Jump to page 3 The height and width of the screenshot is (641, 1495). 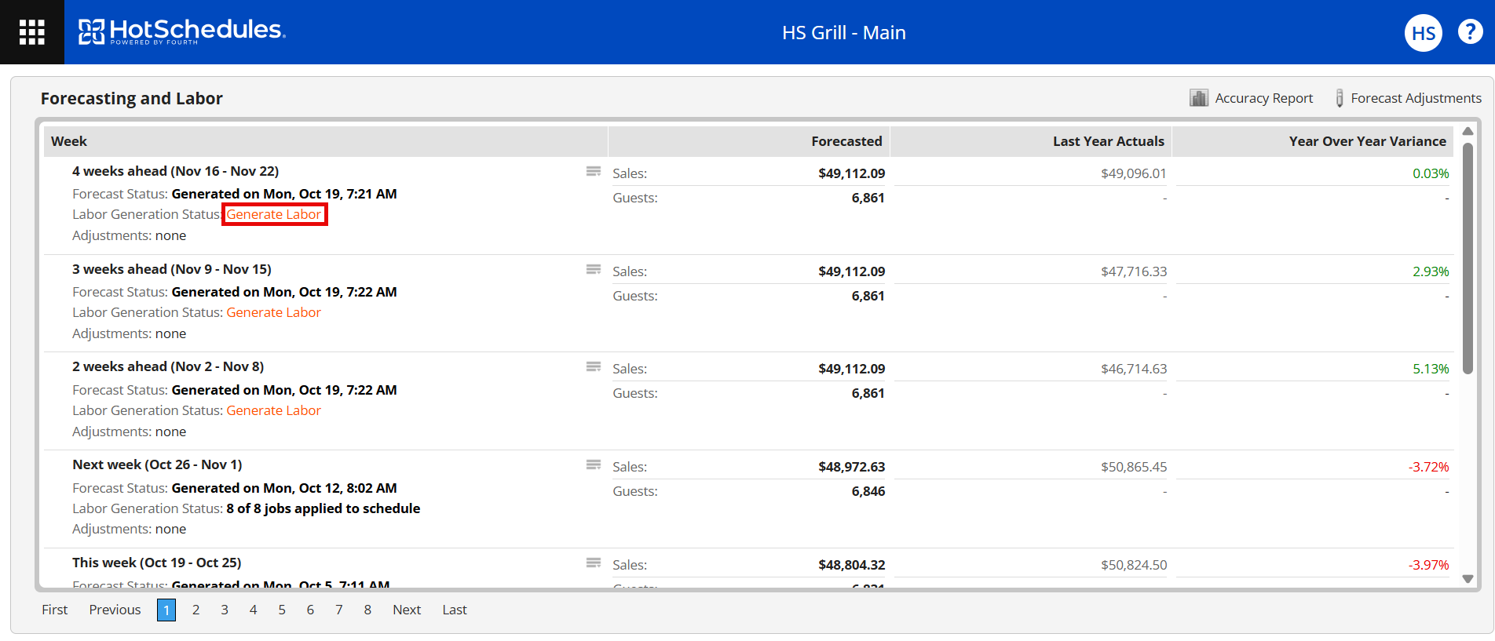click(225, 610)
